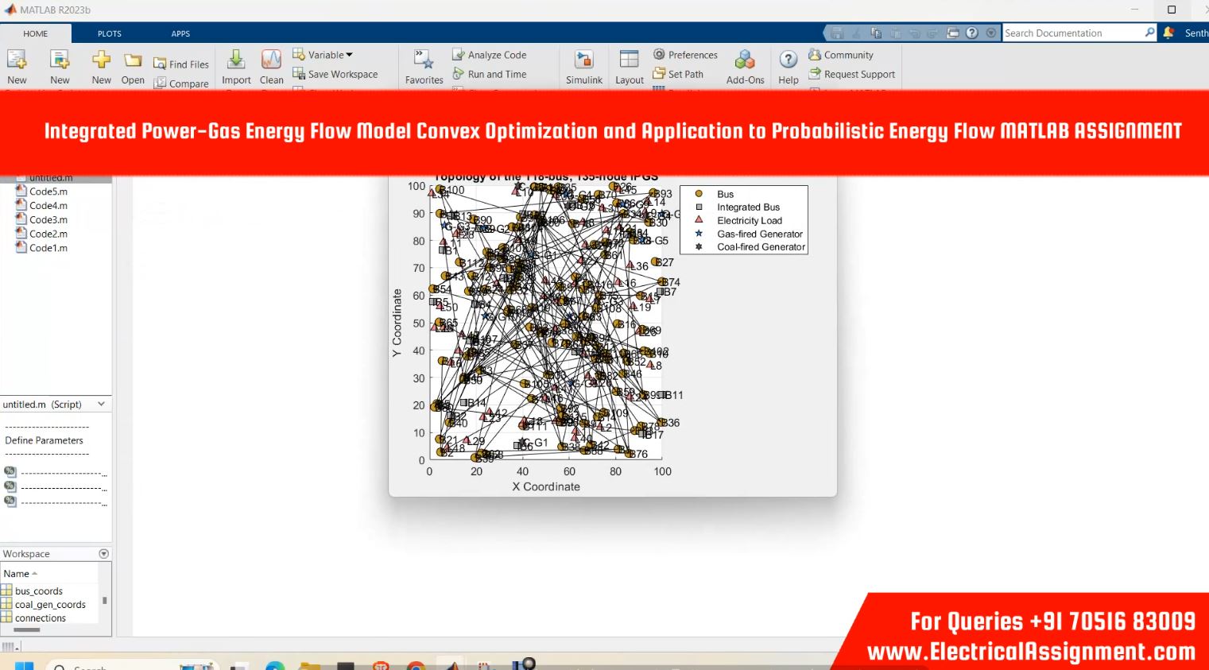Image resolution: width=1209 pixels, height=670 pixels.
Task: Click the Preferences button
Action: (685, 55)
